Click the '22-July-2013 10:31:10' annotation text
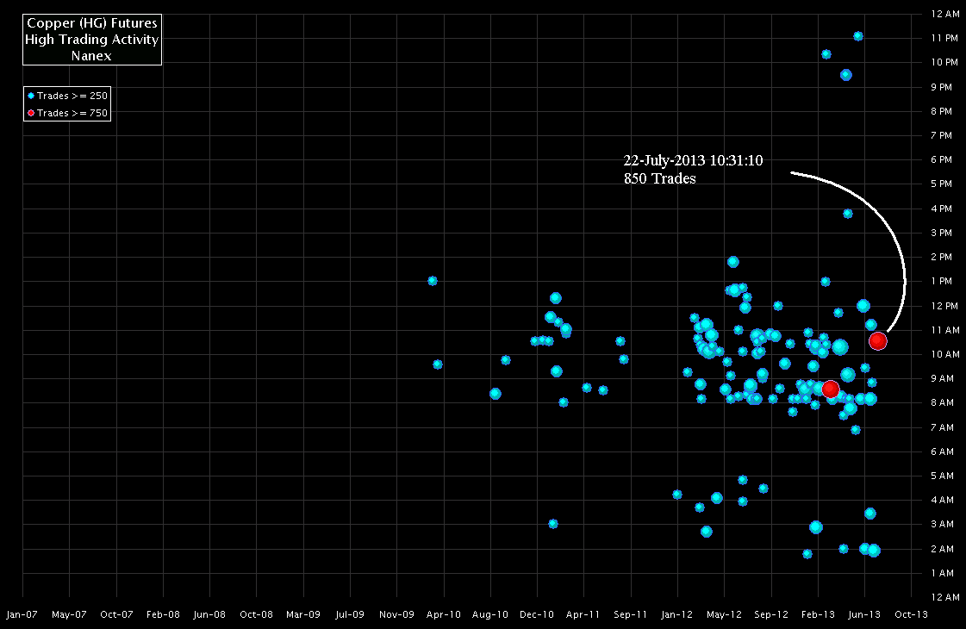Screen dimensions: 966x629 tap(693, 161)
